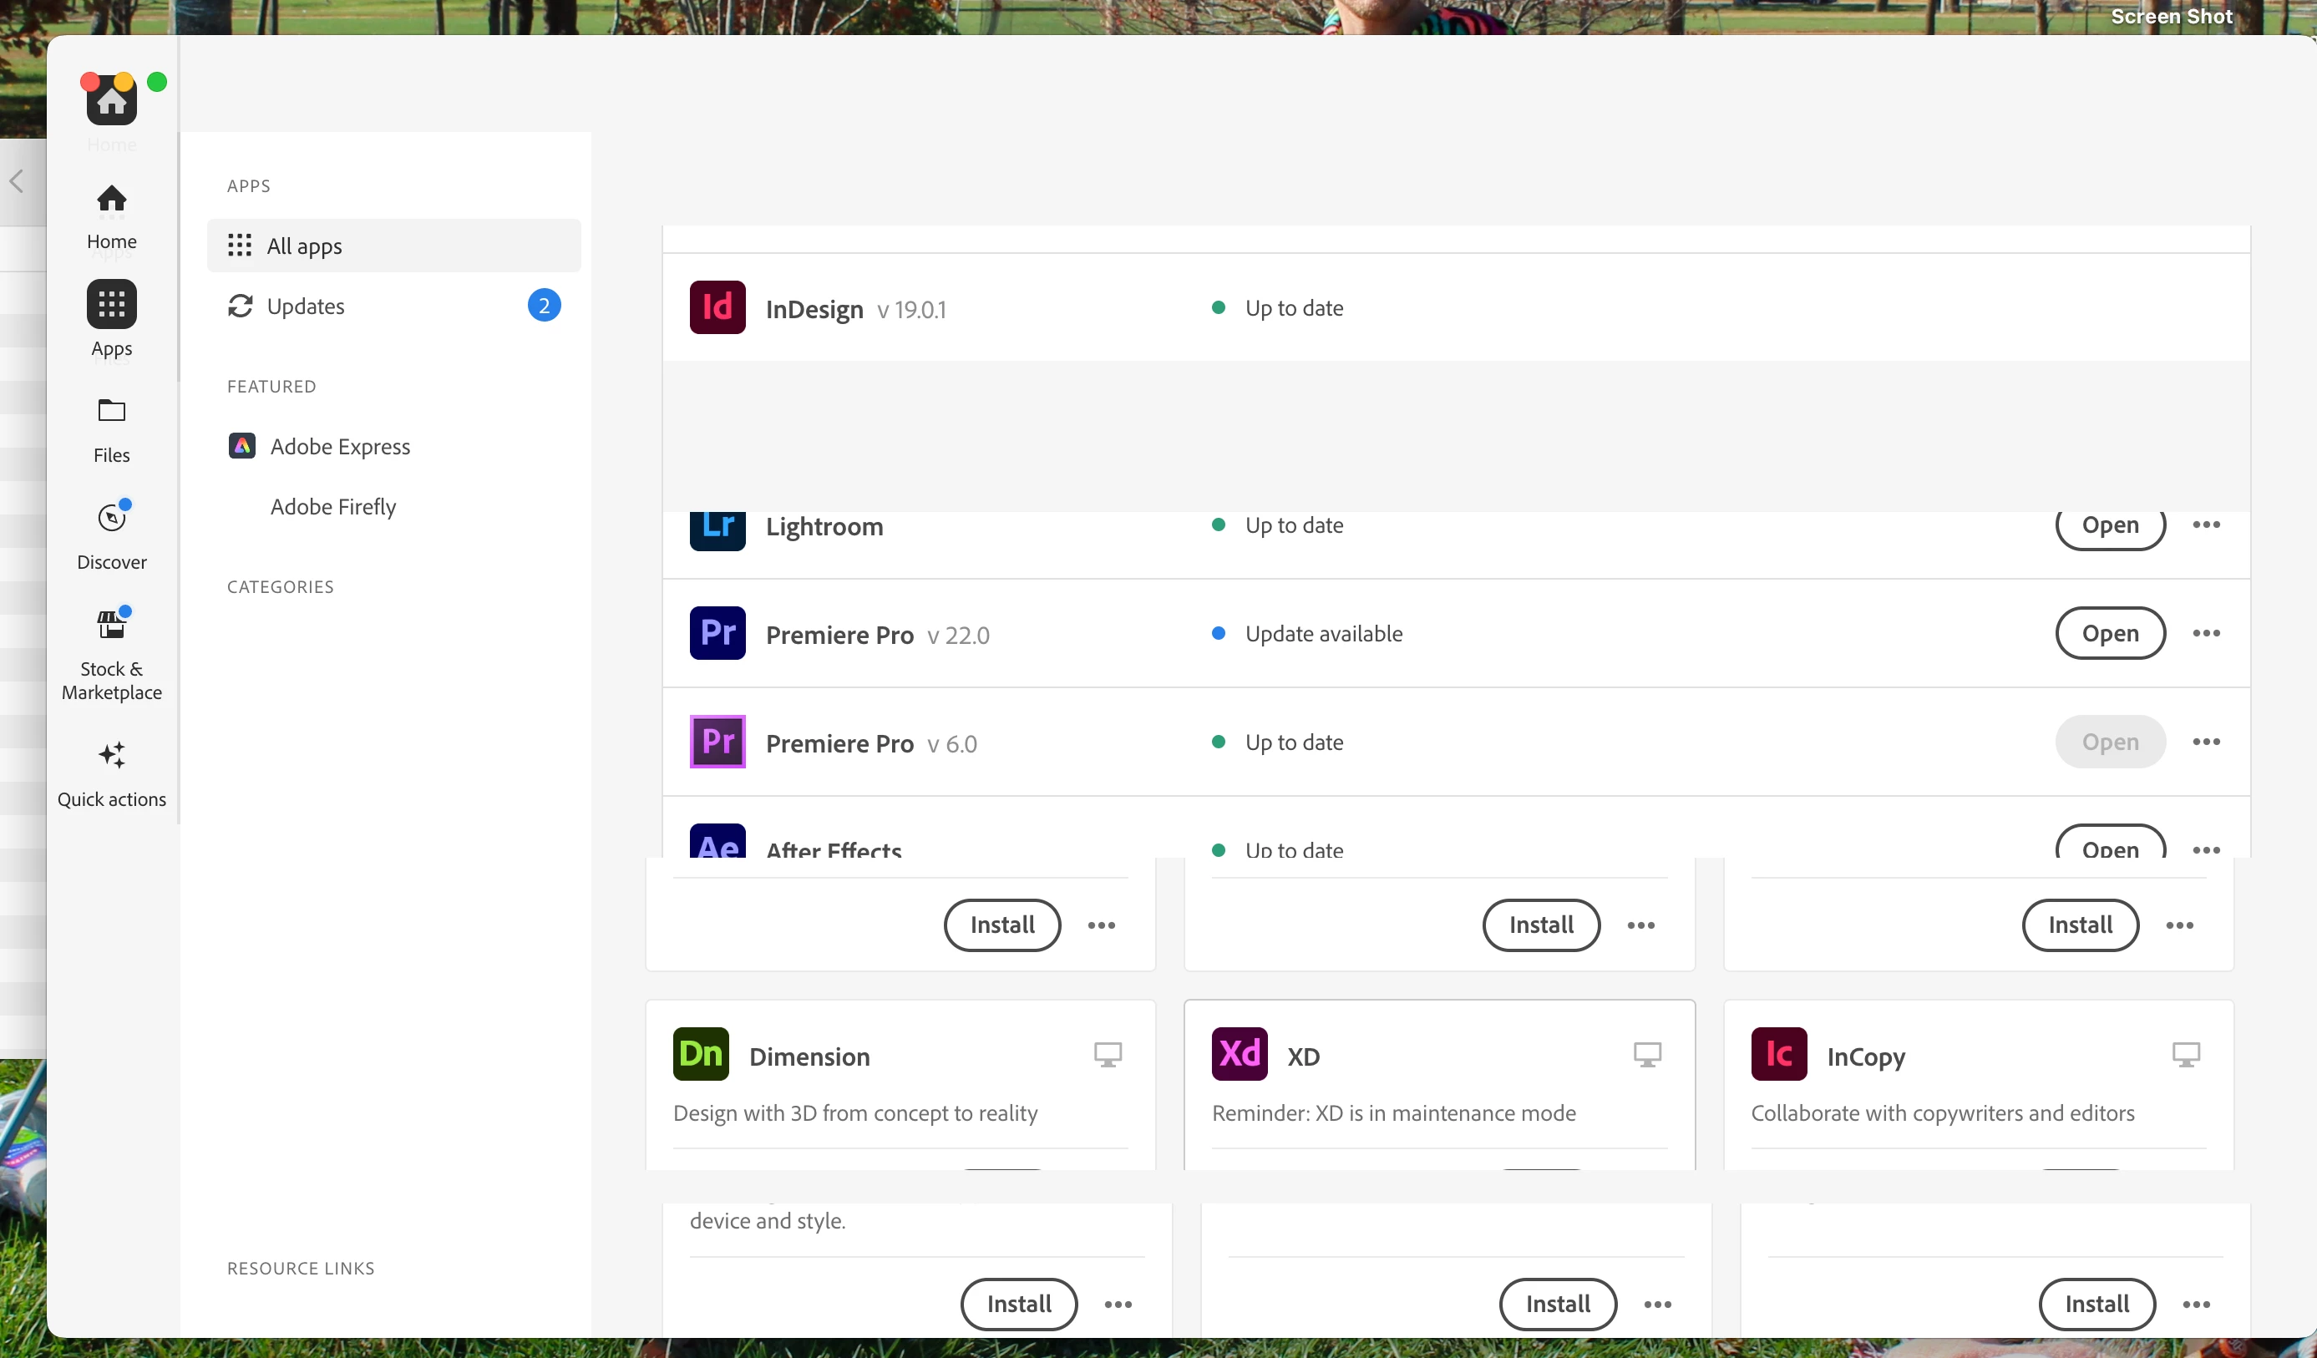The image size is (2317, 1358).
Task: Open the Updates section
Action: 305,307
